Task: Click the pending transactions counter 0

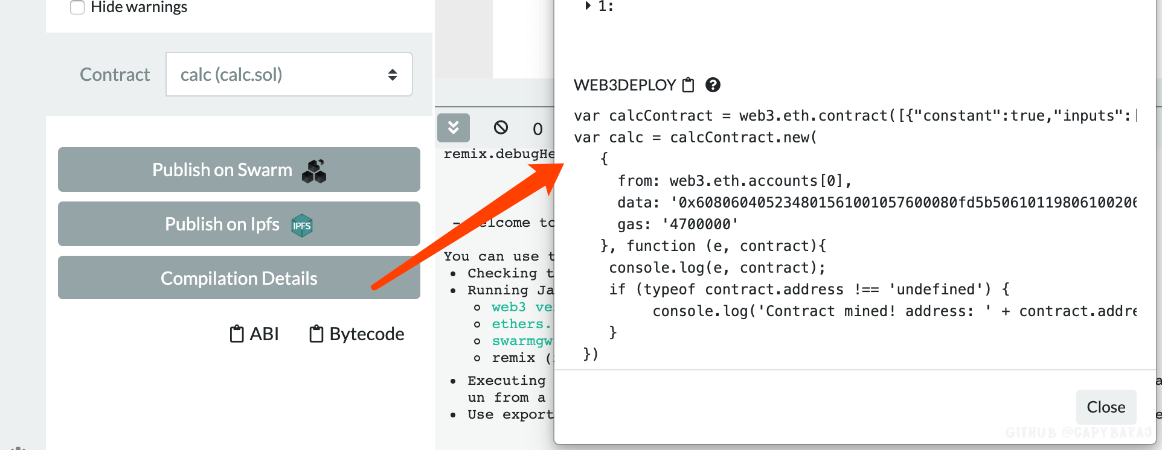Action: (x=538, y=128)
